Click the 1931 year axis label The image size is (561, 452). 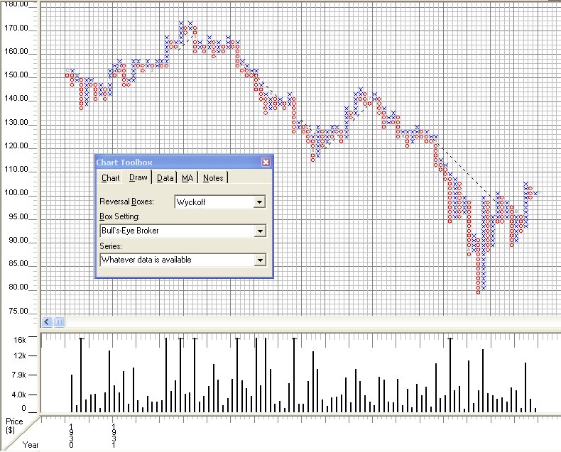(114, 436)
